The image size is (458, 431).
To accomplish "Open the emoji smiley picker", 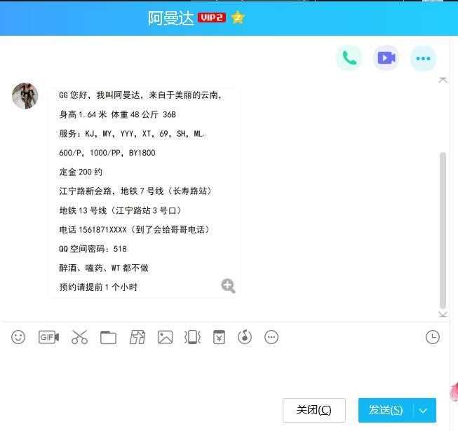I will coord(18,337).
